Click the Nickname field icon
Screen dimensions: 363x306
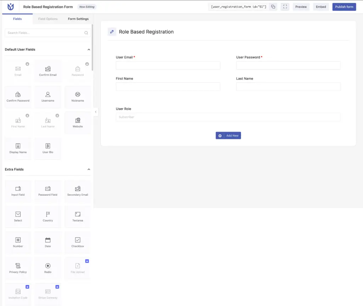coord(77,96)
